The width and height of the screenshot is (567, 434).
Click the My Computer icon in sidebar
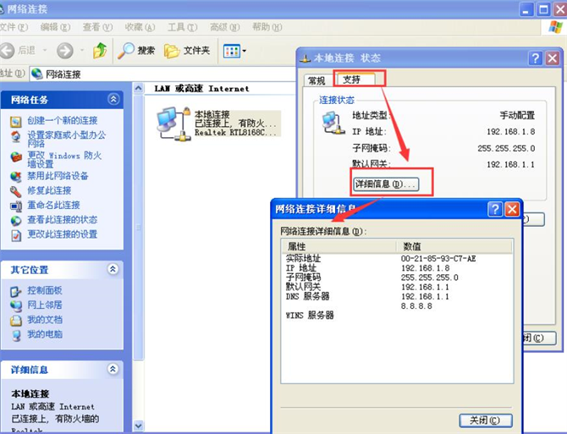(x=15, y=335)
